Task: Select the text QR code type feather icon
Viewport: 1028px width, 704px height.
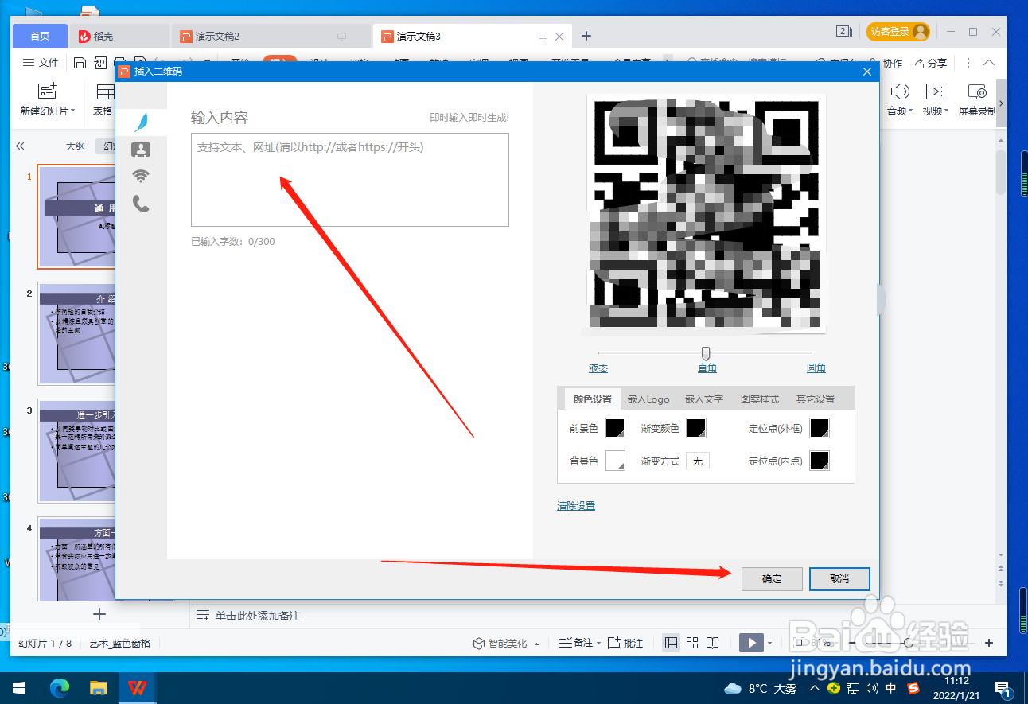Action: point(141,123)
